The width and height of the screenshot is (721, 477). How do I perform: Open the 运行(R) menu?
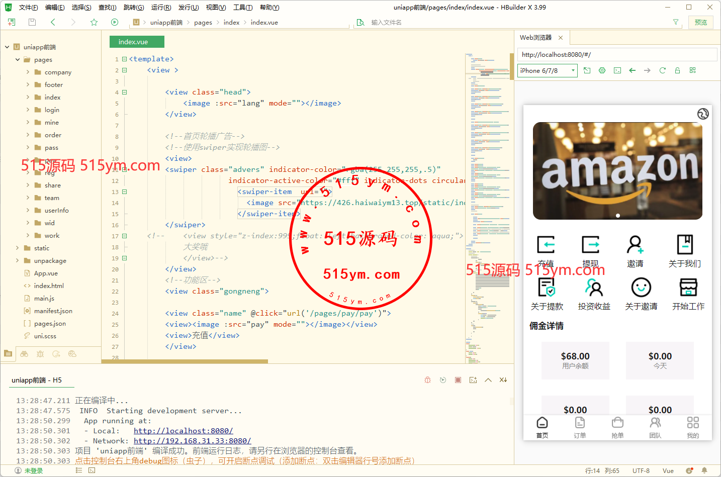161,8
